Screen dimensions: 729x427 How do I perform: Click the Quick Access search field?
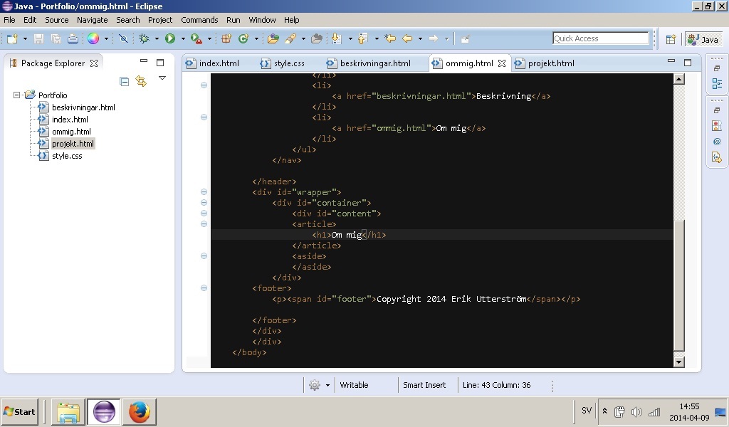pos(600,38)
